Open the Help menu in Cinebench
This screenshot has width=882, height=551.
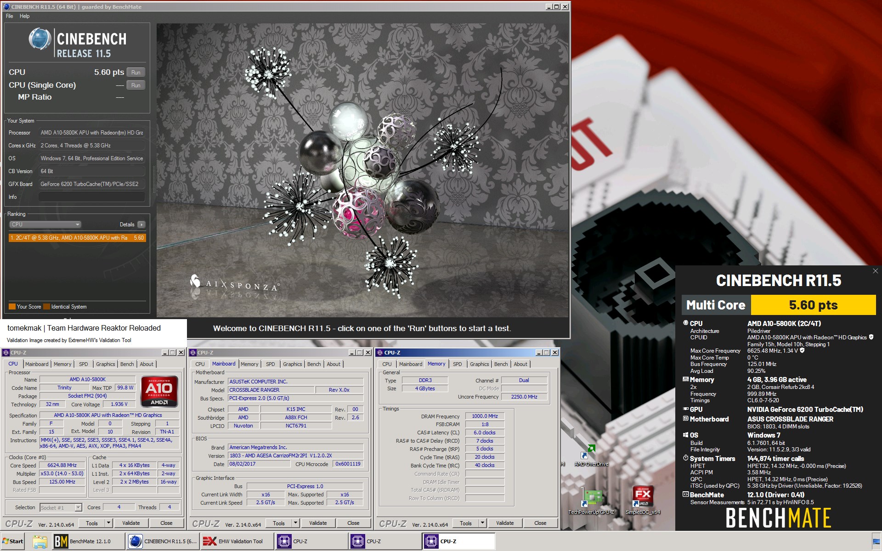coord(24,16)
